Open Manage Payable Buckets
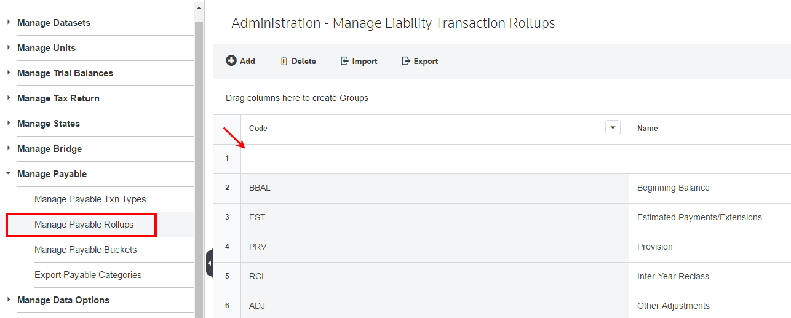The height and width of the screenshot is (318, 791). tap(85, 250)
